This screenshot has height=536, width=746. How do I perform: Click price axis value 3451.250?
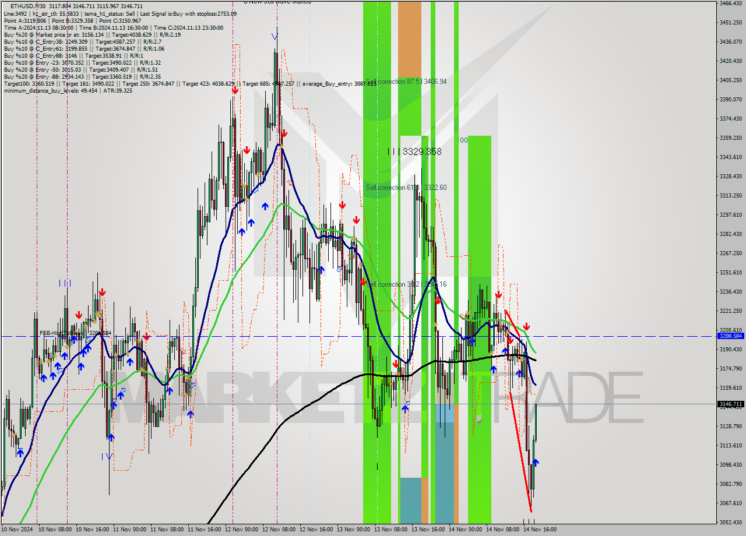731,22
